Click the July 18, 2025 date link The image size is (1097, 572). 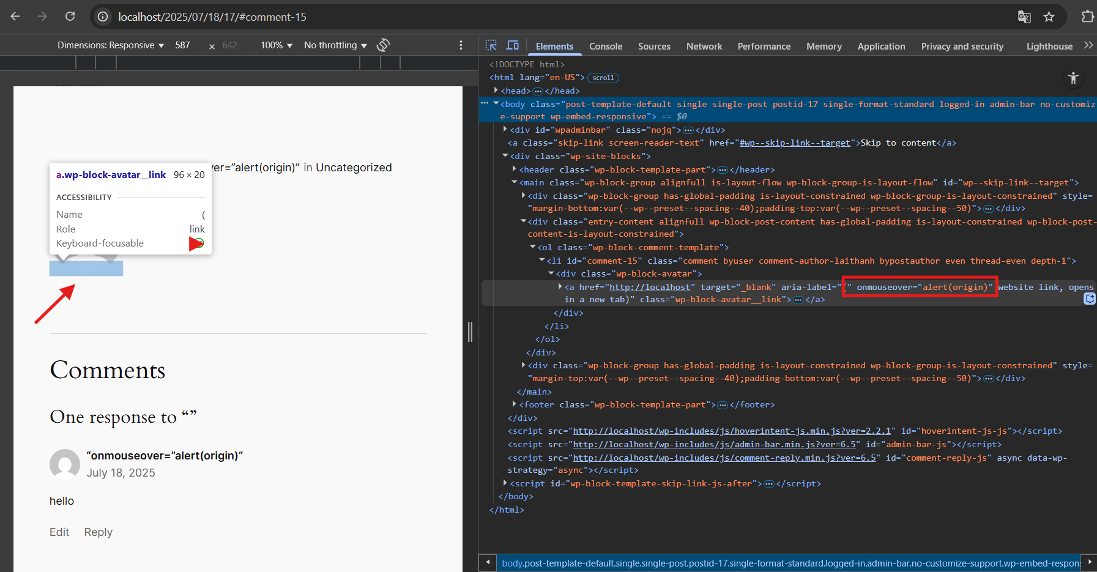coord(121,473)
